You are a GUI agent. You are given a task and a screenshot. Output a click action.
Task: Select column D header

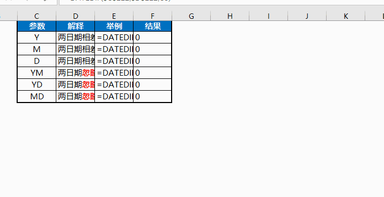click(x=76, y=16)
